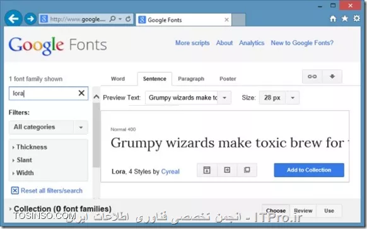Click the X icon beside Reset all filters
The image size is (367, 229).
pyautogui.click(x=15, y=191)
